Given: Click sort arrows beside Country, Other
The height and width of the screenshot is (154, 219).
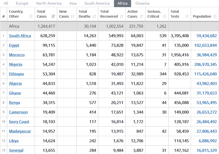Looking at the screenshot, I should tap(31, 17).
